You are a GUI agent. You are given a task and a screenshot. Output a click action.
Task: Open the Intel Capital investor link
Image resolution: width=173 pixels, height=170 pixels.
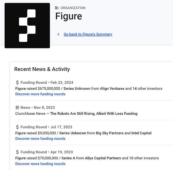pos(141,133)
